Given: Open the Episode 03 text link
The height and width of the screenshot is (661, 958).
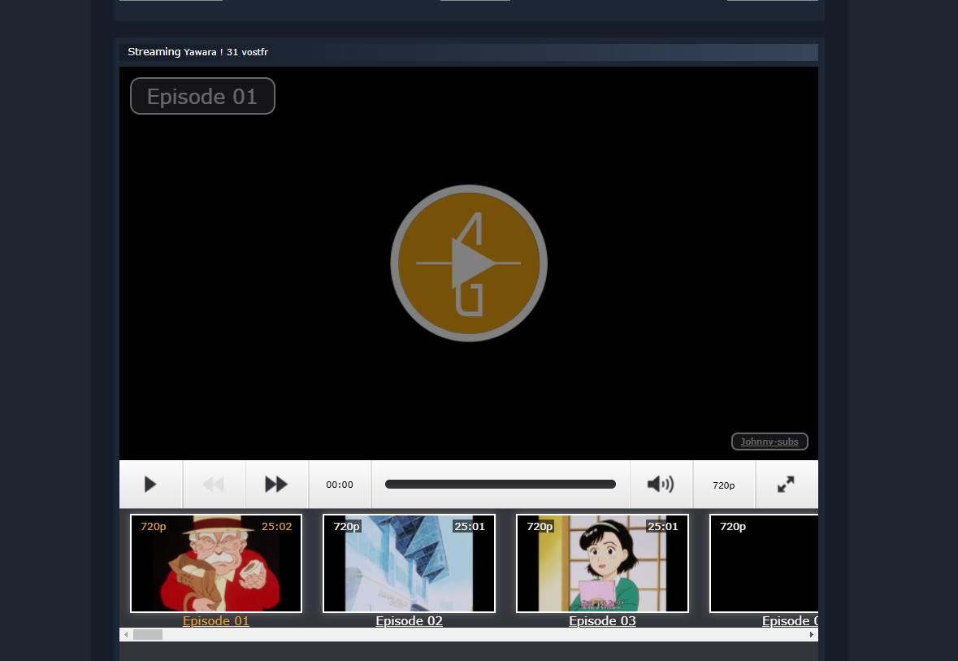Looking at the screenshot, I should point(602,620).
